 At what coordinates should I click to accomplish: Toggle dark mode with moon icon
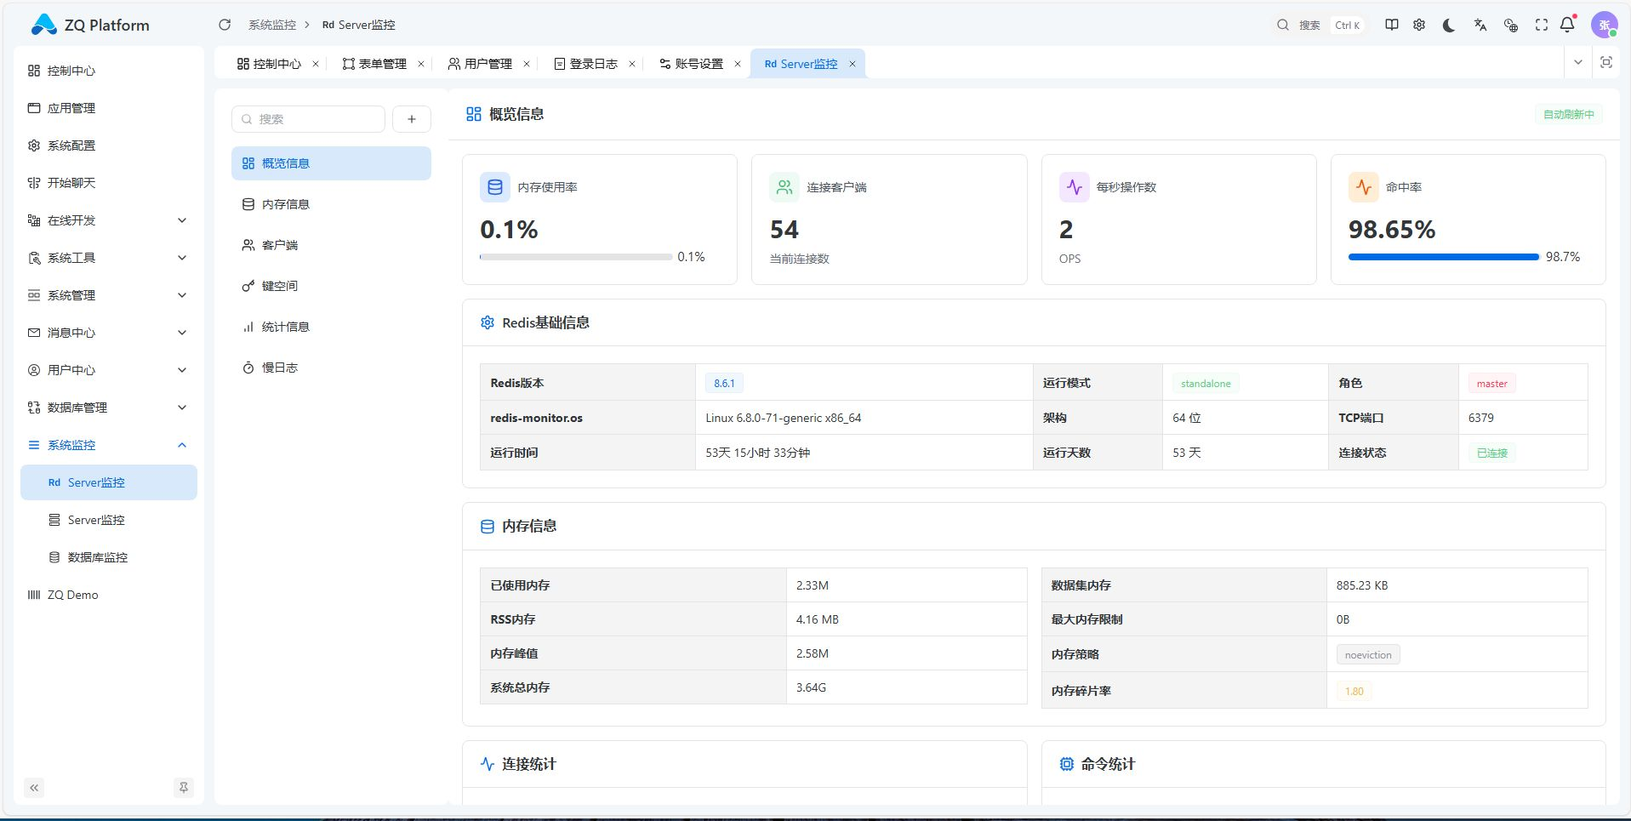click(x=1449, y=25)
